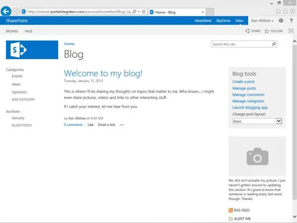Open the post ellipsis more options
This screenshot has height=223, width=297.
click(122, 125)
